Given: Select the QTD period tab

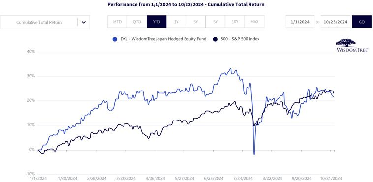Looking at the screenshot, I should coord(137,22).
